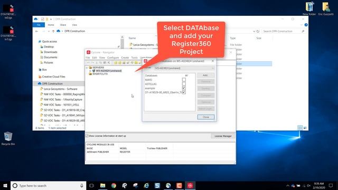338x190 pixels.
Task: Open Internet Explorer from taskbar
Action: coord(146,186)
